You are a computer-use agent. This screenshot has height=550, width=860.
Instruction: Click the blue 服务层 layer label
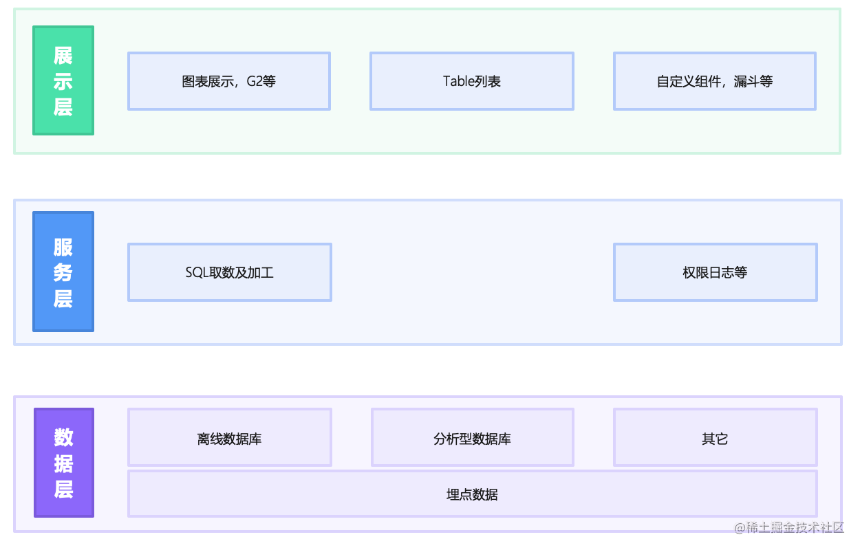click(x=63, y=272)
